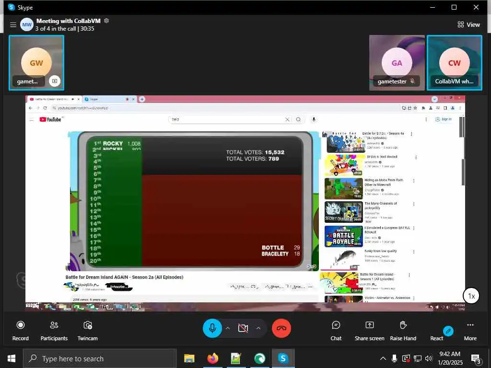This screenshot has width=491, height=368.
Task: Open the More options menu
Action: [x=470, y=331]
